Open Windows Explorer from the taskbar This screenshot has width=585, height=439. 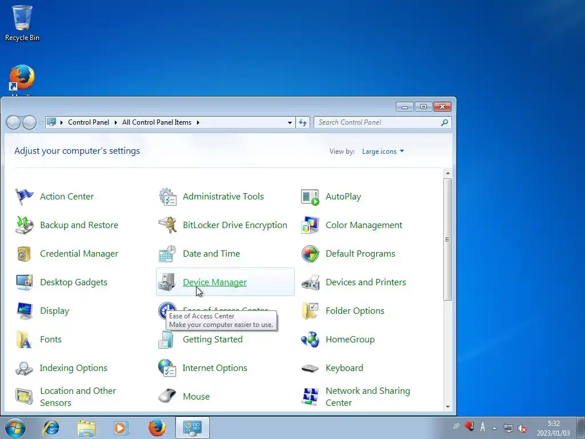click(86, 428)
